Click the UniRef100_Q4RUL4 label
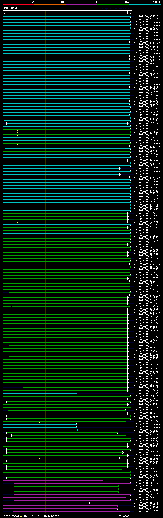This screenshot has height=518, width=163. [146, 430]
